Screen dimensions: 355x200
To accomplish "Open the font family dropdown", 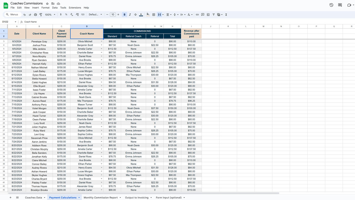I will pos(95,15).
